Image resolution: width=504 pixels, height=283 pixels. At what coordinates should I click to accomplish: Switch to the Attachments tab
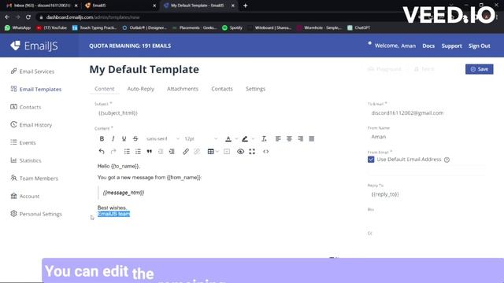click(x=183, y=89)
